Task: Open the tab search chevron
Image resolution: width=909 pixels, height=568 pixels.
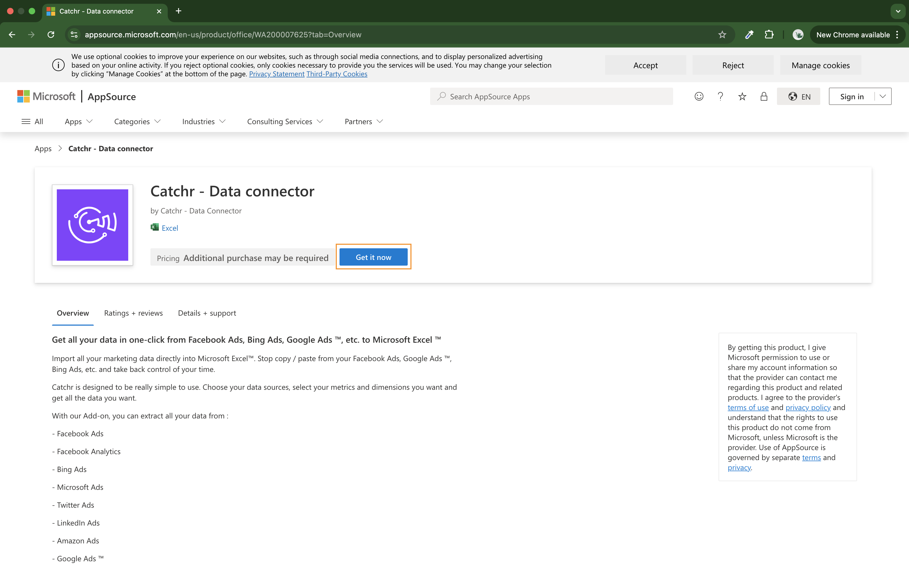Action: point(898,11)
